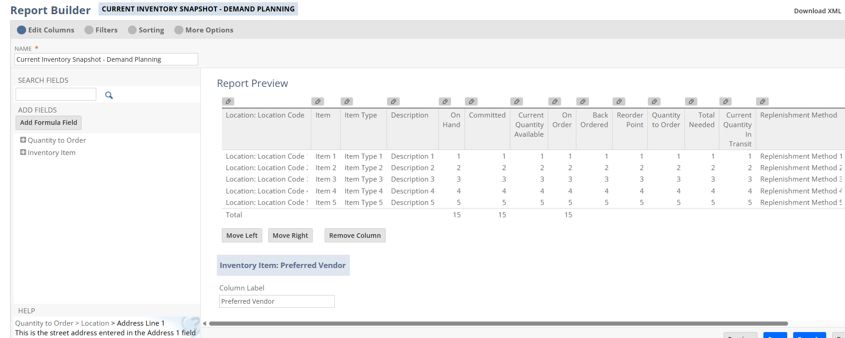845x338 pixels.
Task: Select the Current Quantity In Transit header
Action: pyautogui.click(x=738, y=129)
